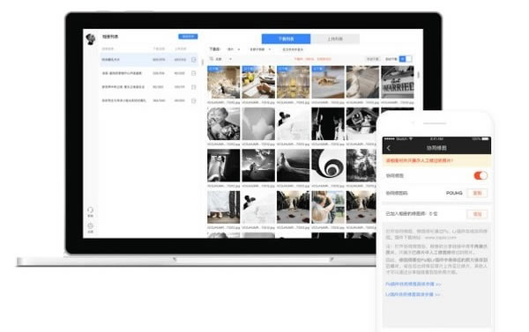The height and width of the screenshot is (332, 529).
Task: Open the second dropdown in the download options row
Action: point(260,49)
